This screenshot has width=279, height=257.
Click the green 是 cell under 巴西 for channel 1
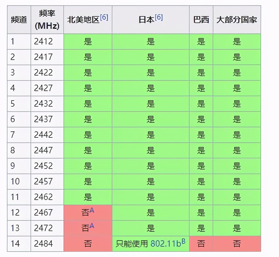[201, 41]
